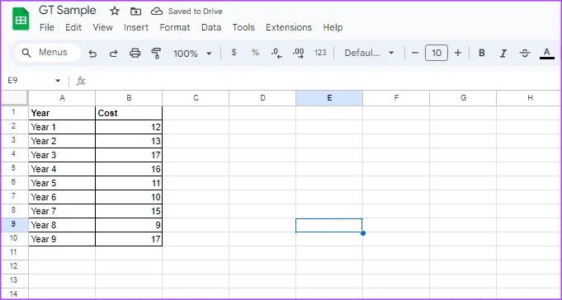
Task: Click the cell containing Year 4
Action: [x=62, y=169]
